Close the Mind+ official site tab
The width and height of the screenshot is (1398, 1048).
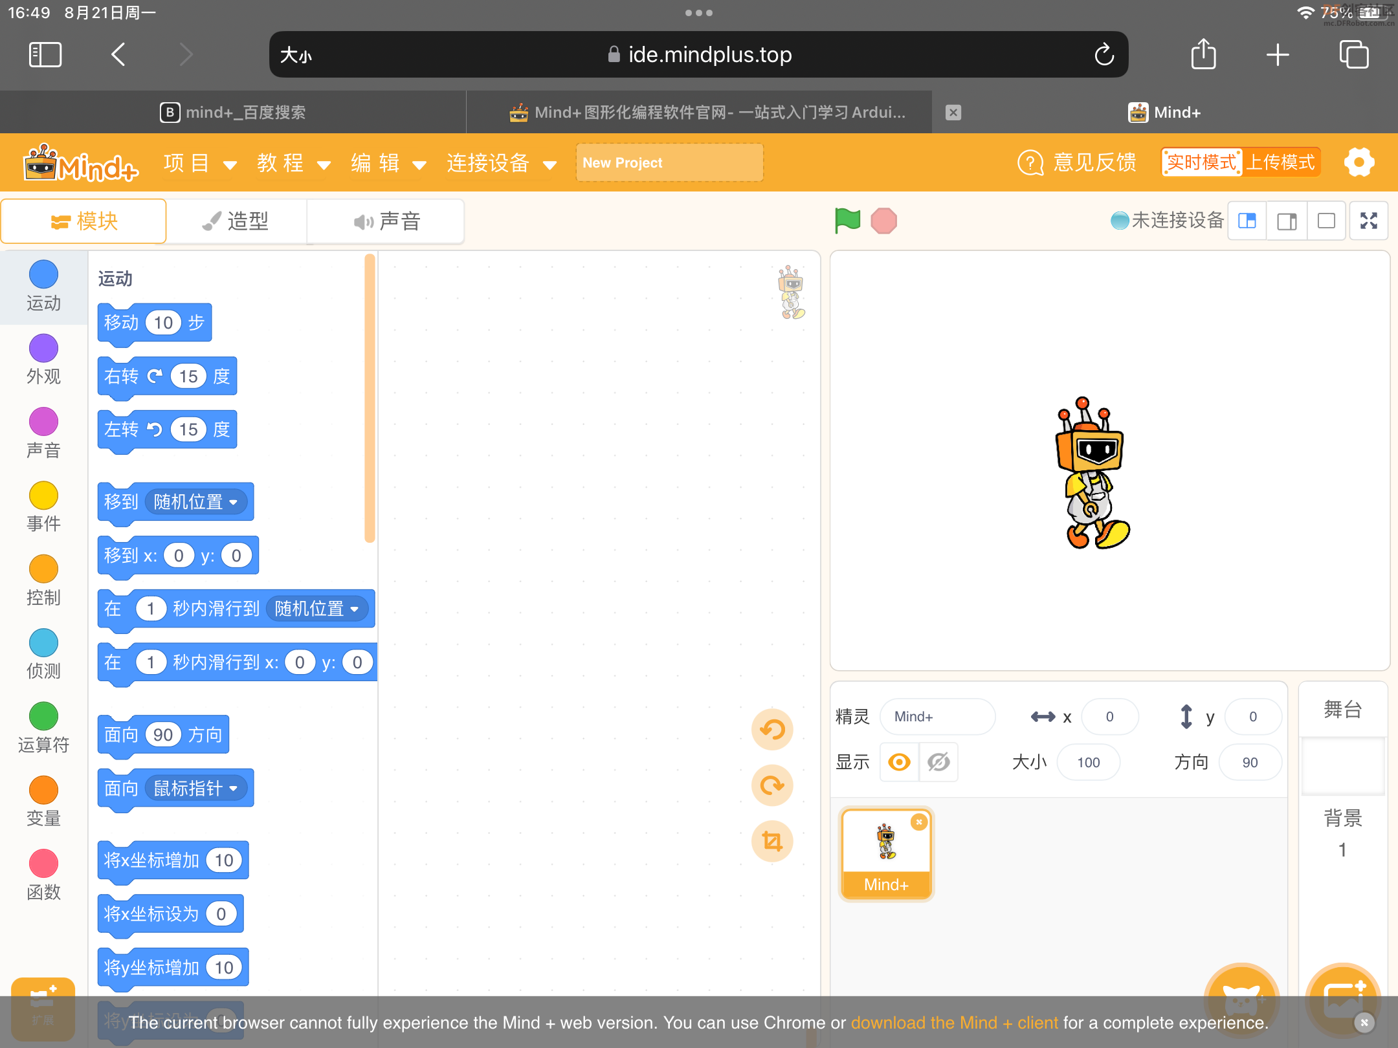point(953,113)
